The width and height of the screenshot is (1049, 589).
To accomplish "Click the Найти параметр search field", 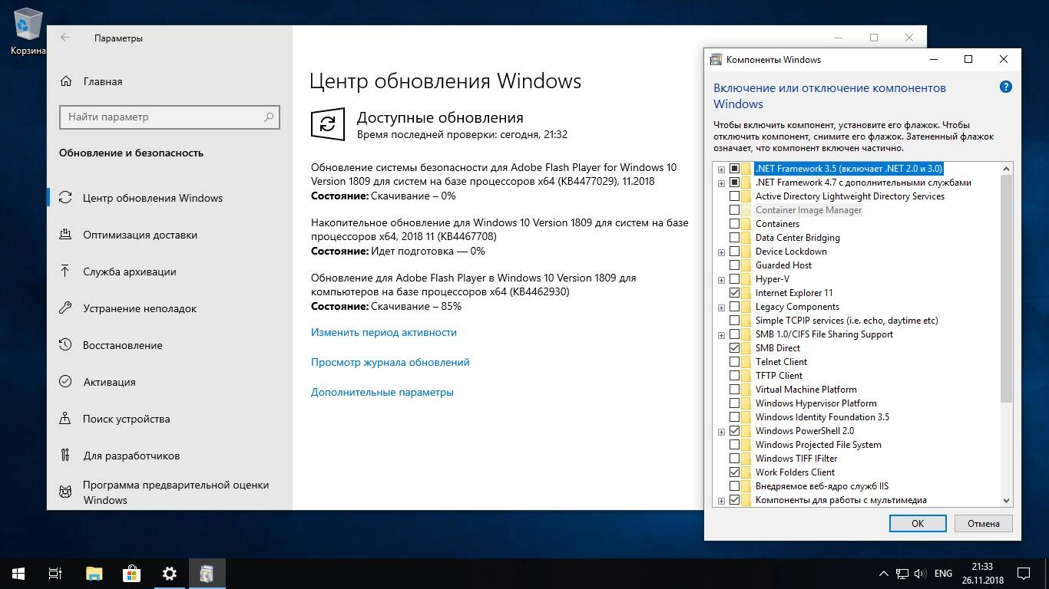I will coord(170,117).
